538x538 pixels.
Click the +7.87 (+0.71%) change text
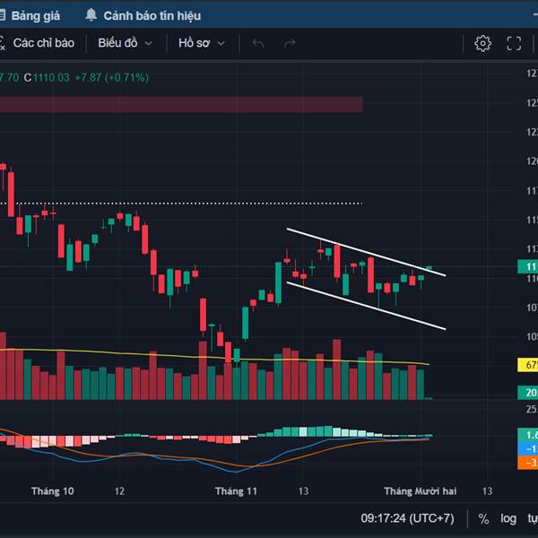(x=112, y=77)
